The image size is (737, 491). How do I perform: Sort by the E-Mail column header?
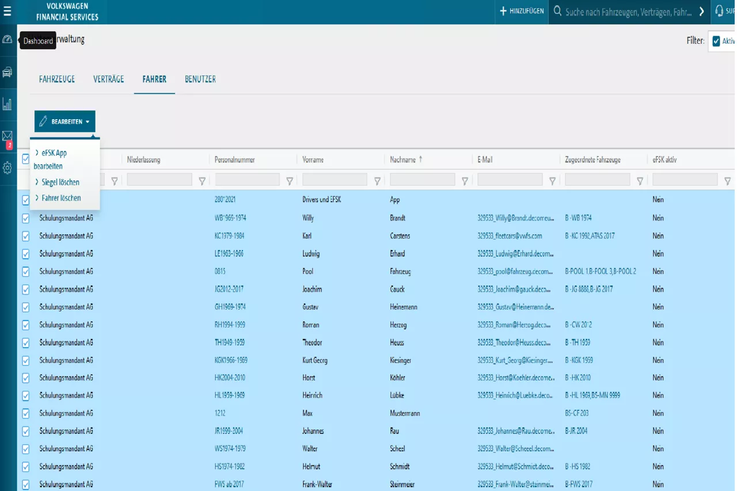[x=485, y=159]
